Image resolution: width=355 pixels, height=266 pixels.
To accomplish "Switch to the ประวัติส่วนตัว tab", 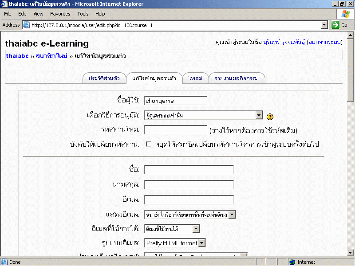I will [104, 78].
